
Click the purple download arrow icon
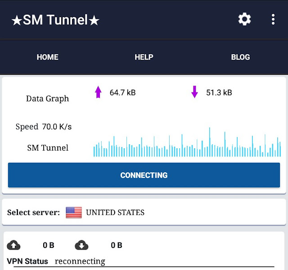coord(194,92)
